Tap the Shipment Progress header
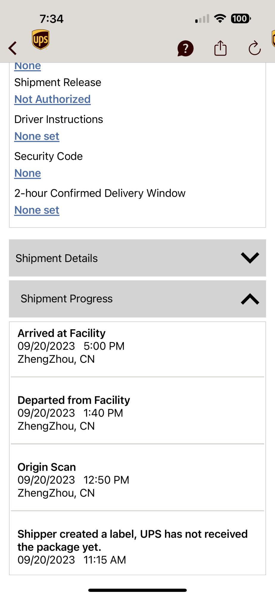Image resolution: width=275 pixels, height=597 pixels. point(67,299)
